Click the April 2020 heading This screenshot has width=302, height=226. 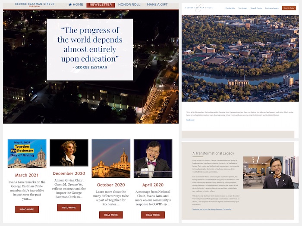(x=153, y=185)
